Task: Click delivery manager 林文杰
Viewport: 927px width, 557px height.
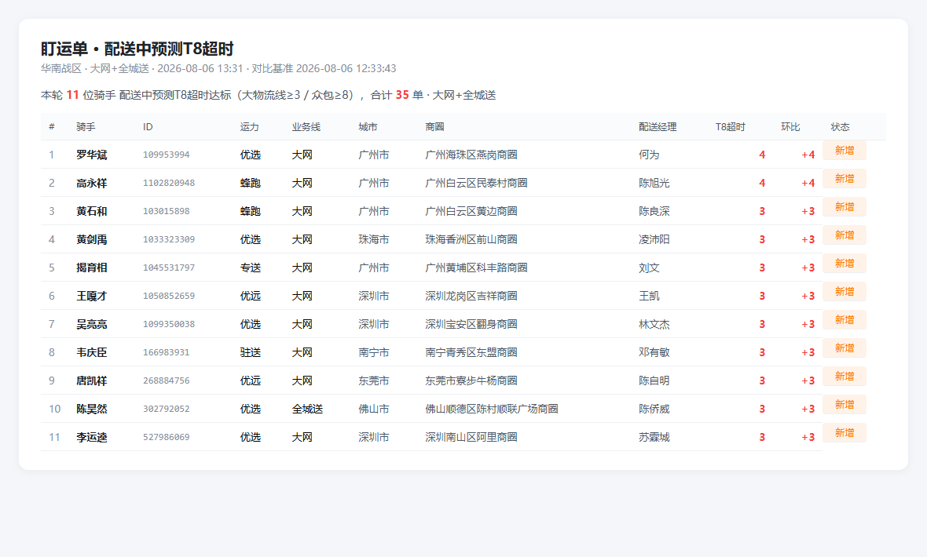Action: tap(654, 324)
